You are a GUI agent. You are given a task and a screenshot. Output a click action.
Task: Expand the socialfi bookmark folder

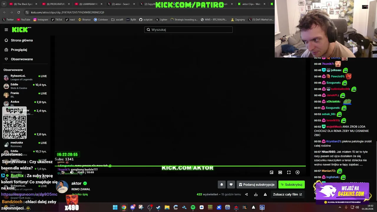click(117, 20)
